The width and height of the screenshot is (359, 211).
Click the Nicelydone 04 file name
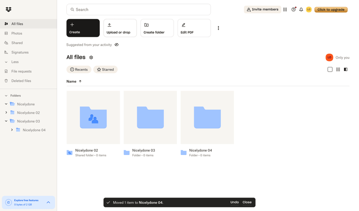click(201, 150)
